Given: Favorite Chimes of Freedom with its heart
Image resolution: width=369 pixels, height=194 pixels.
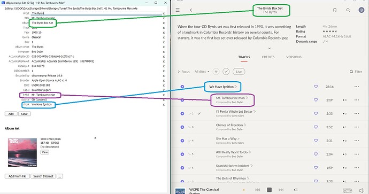Looking at the screenshot, I should click(x=316, y=127).
